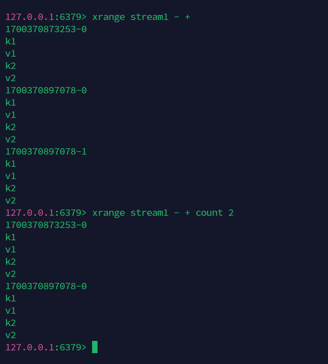
Task: Click the topmost 127.0.0.1:6379 prompt
Action: click(43, 17)
